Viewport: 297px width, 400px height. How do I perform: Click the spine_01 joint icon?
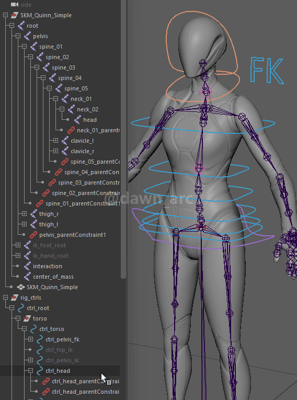(33, 47)
